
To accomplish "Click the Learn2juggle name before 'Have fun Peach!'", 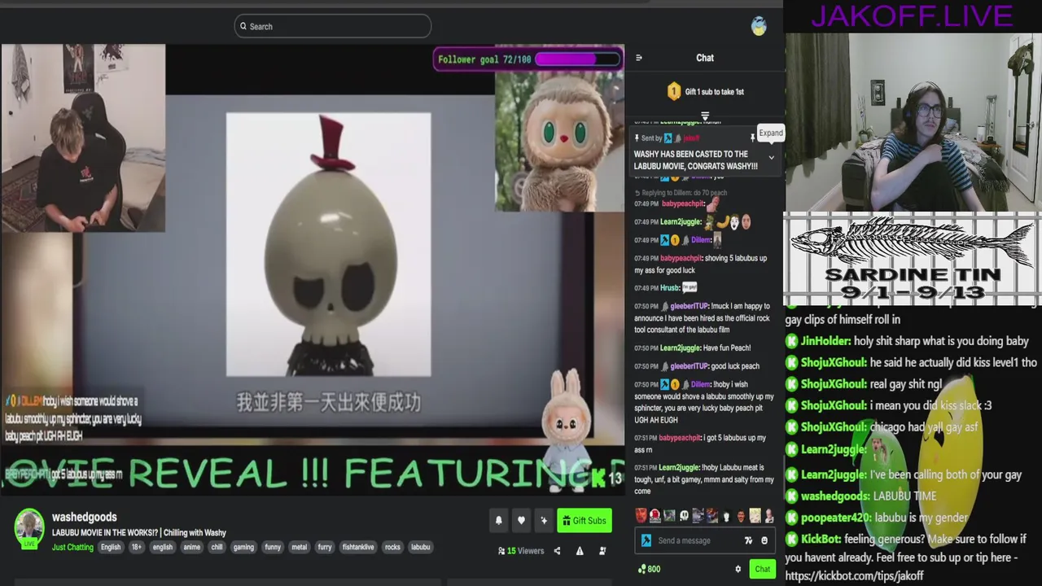I will 680,348.
